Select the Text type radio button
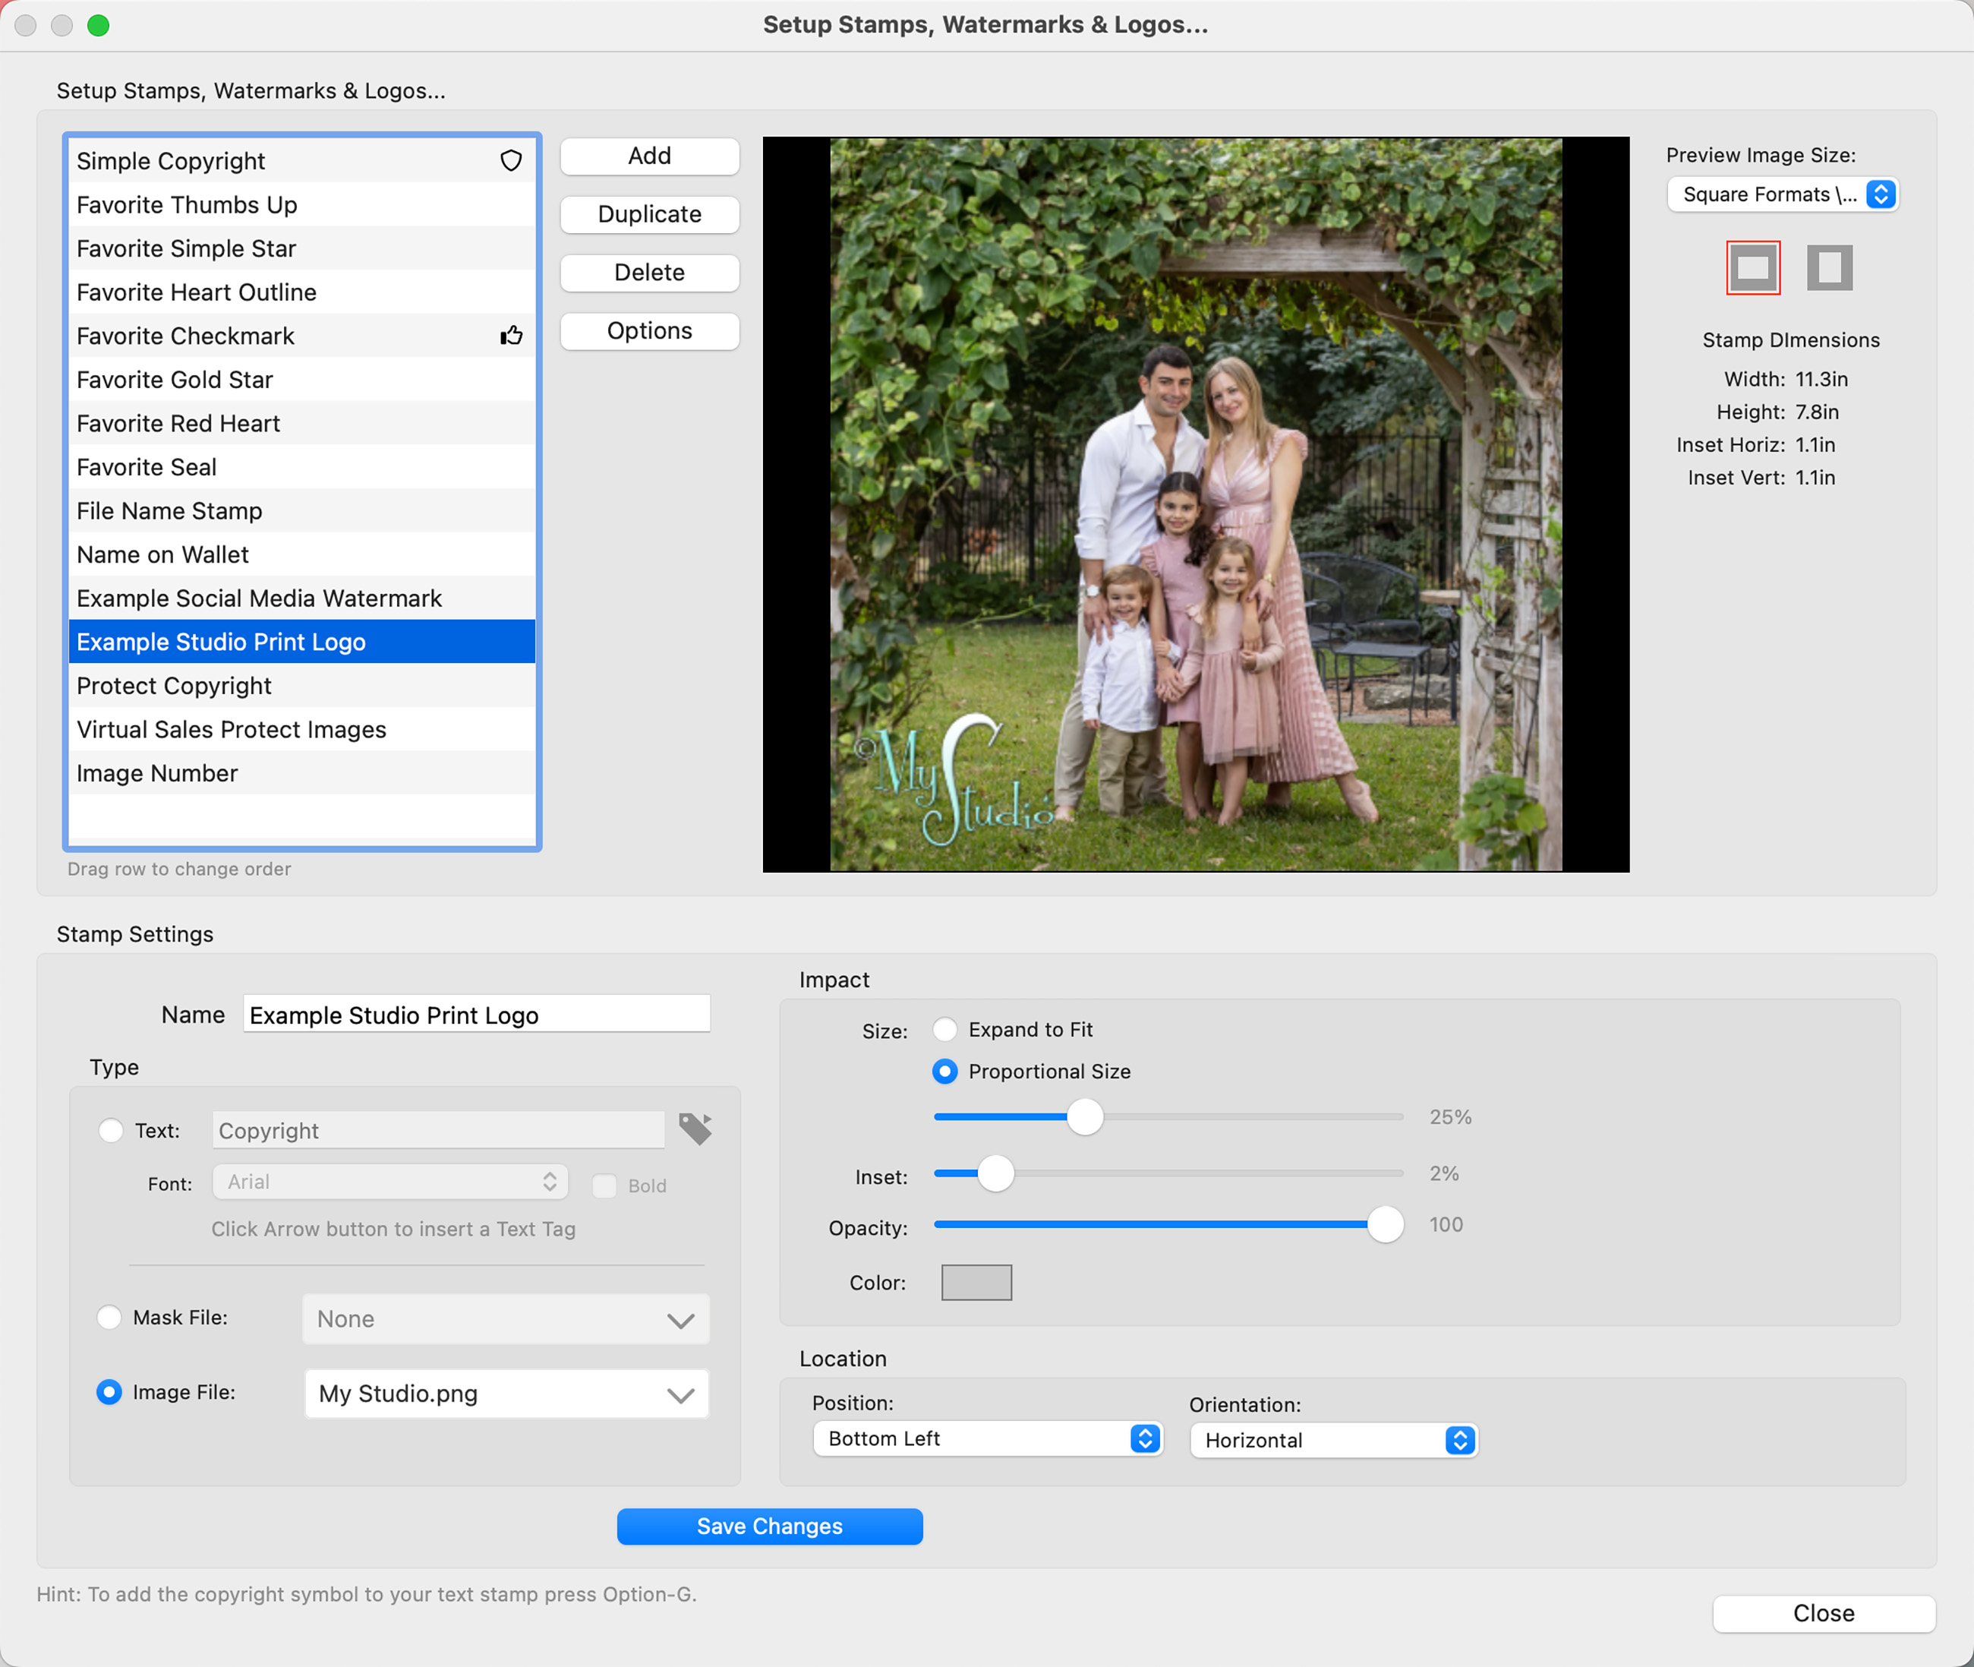Image resolution: width=1974 pixels, height=1667 pixels. [111, 1130]
